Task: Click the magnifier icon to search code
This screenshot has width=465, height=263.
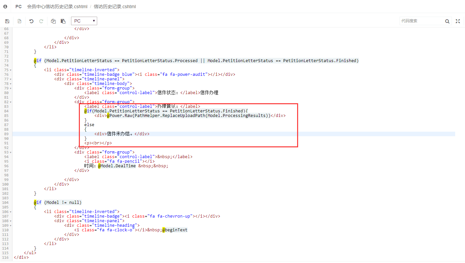Action: click(x=447, y=21)
